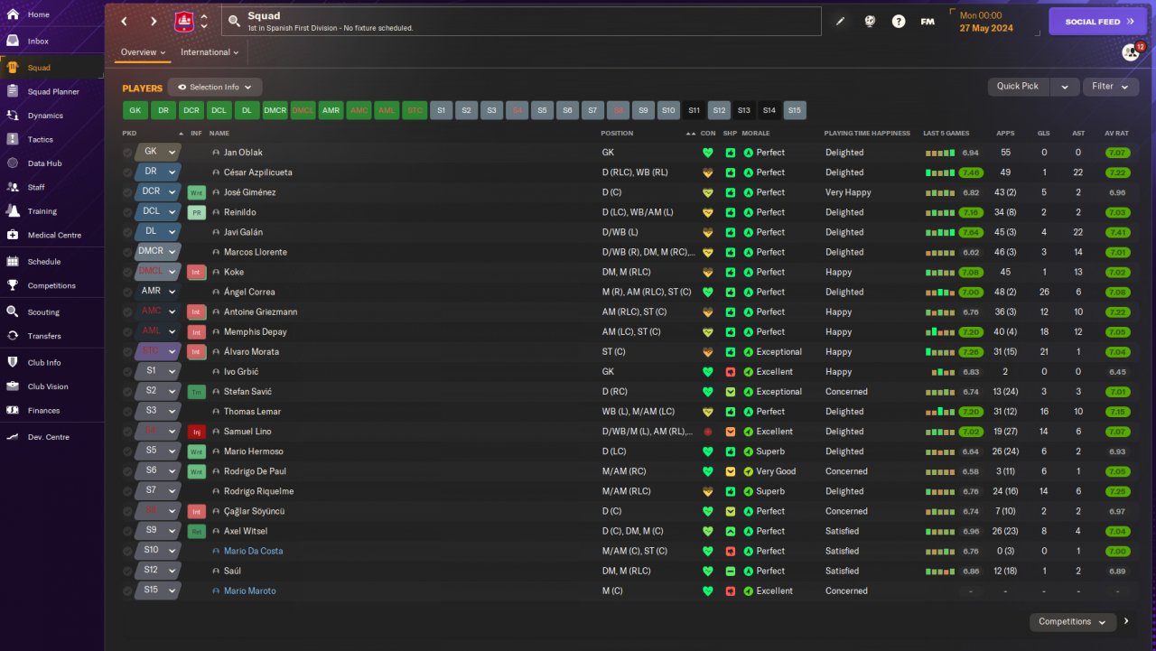The height and width of the screenshot is (651, 1156).
Task: Open the help question mark icon
Action: point(899,22)
